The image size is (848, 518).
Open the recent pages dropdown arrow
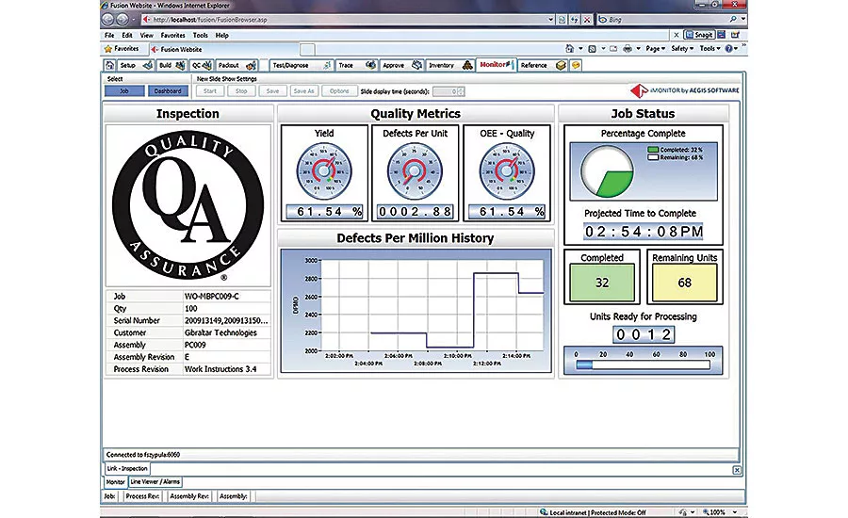point(134,20)
